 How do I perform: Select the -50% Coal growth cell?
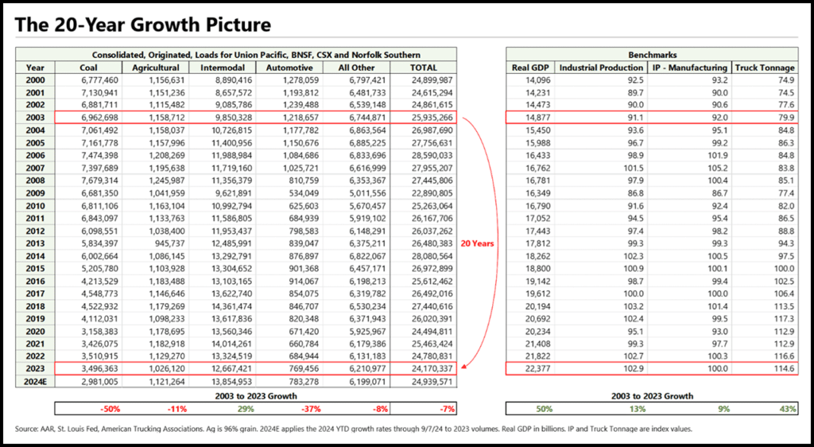[109, 409]
